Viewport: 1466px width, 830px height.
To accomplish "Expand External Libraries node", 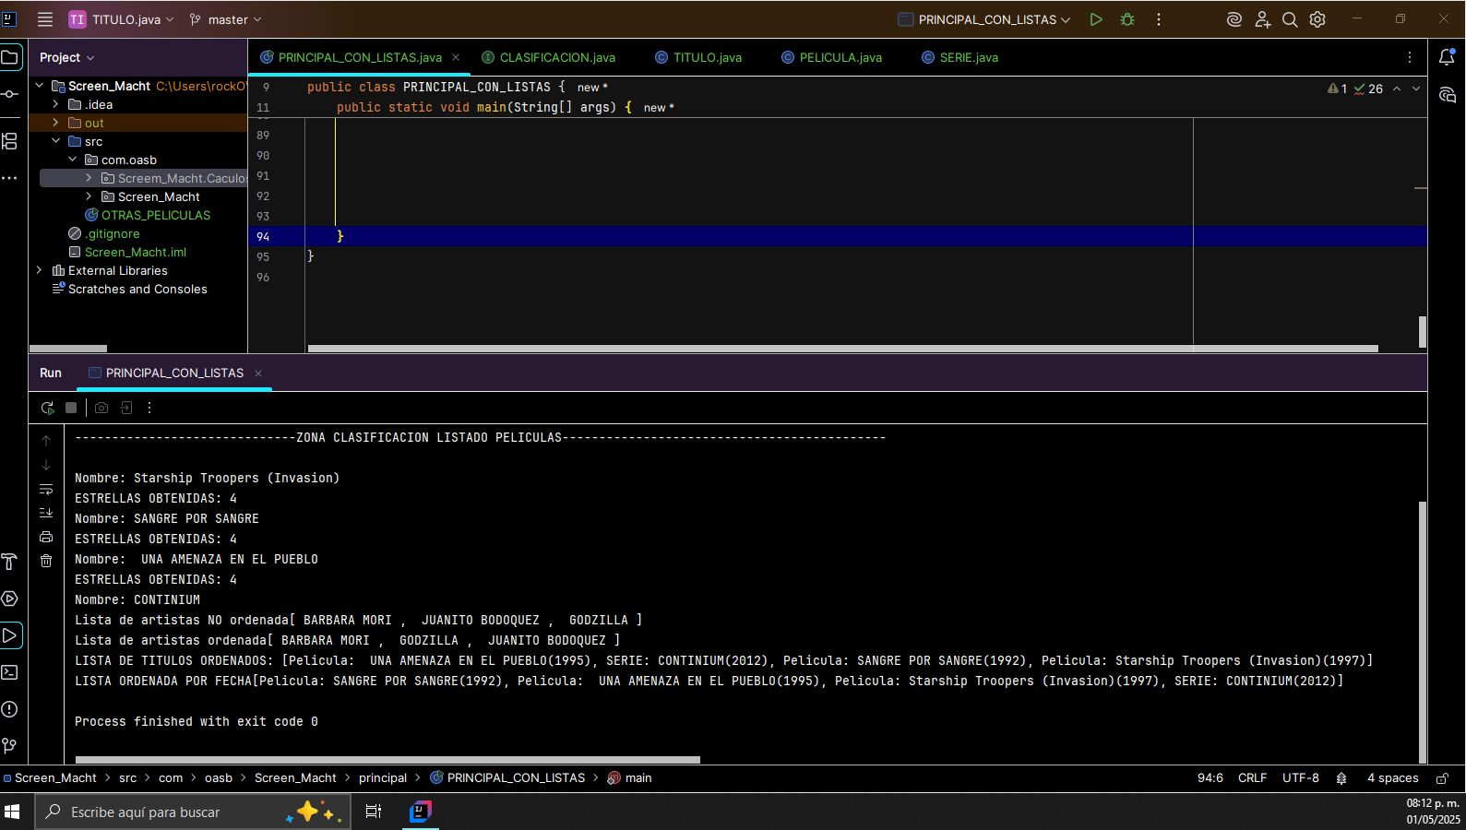I will tap(40, 270).
